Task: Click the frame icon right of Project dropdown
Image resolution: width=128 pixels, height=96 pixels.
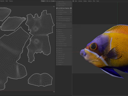Action: point(49,1)
